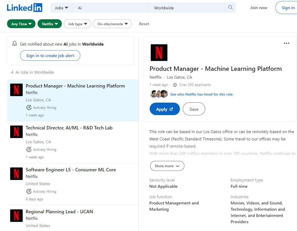The image size is (297, 231).
Task: Open the Job type filter dropdown
Action: 77,24
